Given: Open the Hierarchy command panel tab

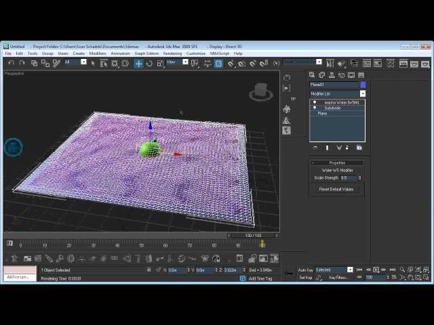Looking at the screenshot, I should point(332,75).
